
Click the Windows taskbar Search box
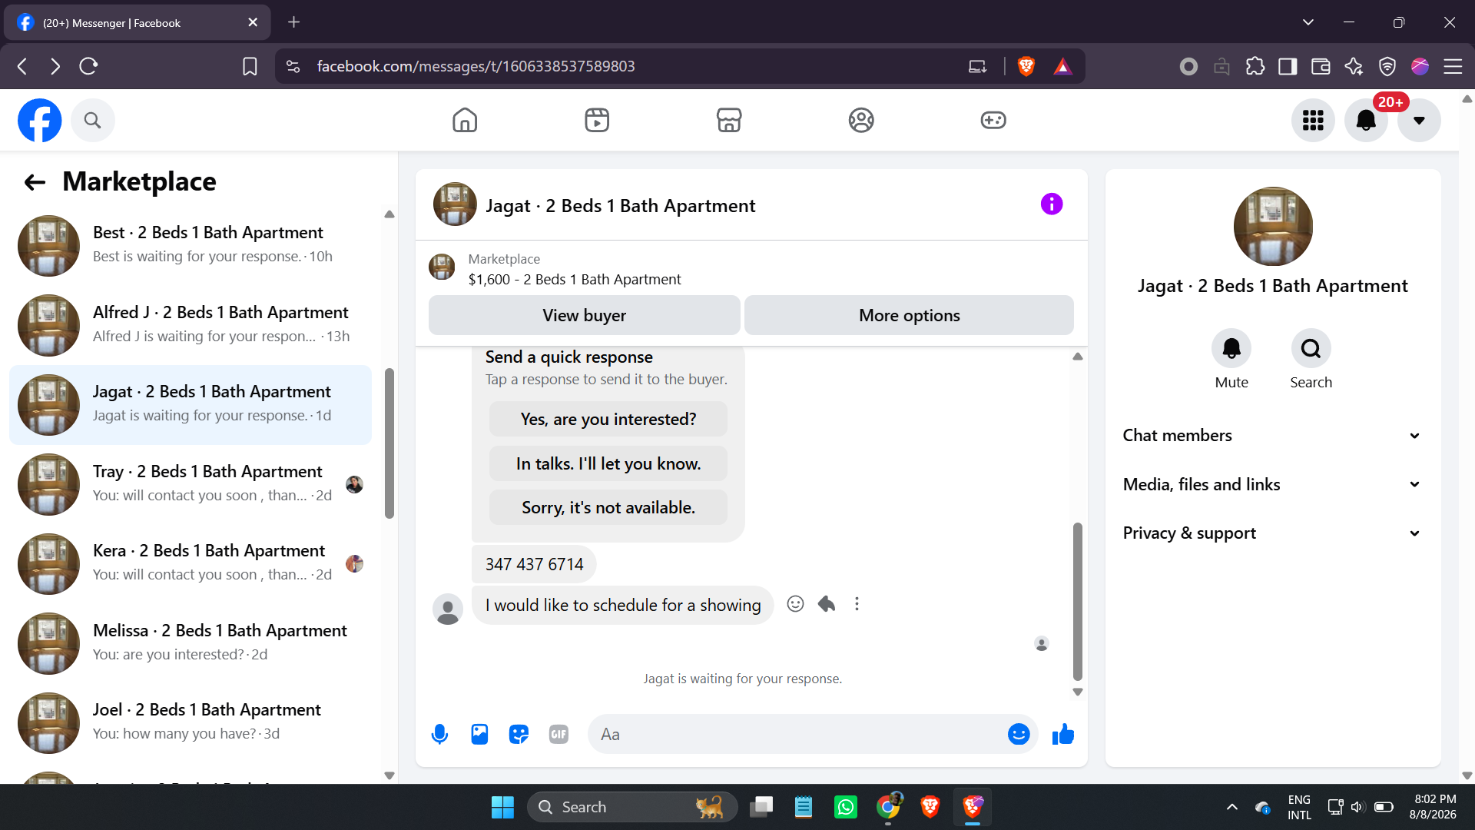pyautogui.click(x=631, y=807)
